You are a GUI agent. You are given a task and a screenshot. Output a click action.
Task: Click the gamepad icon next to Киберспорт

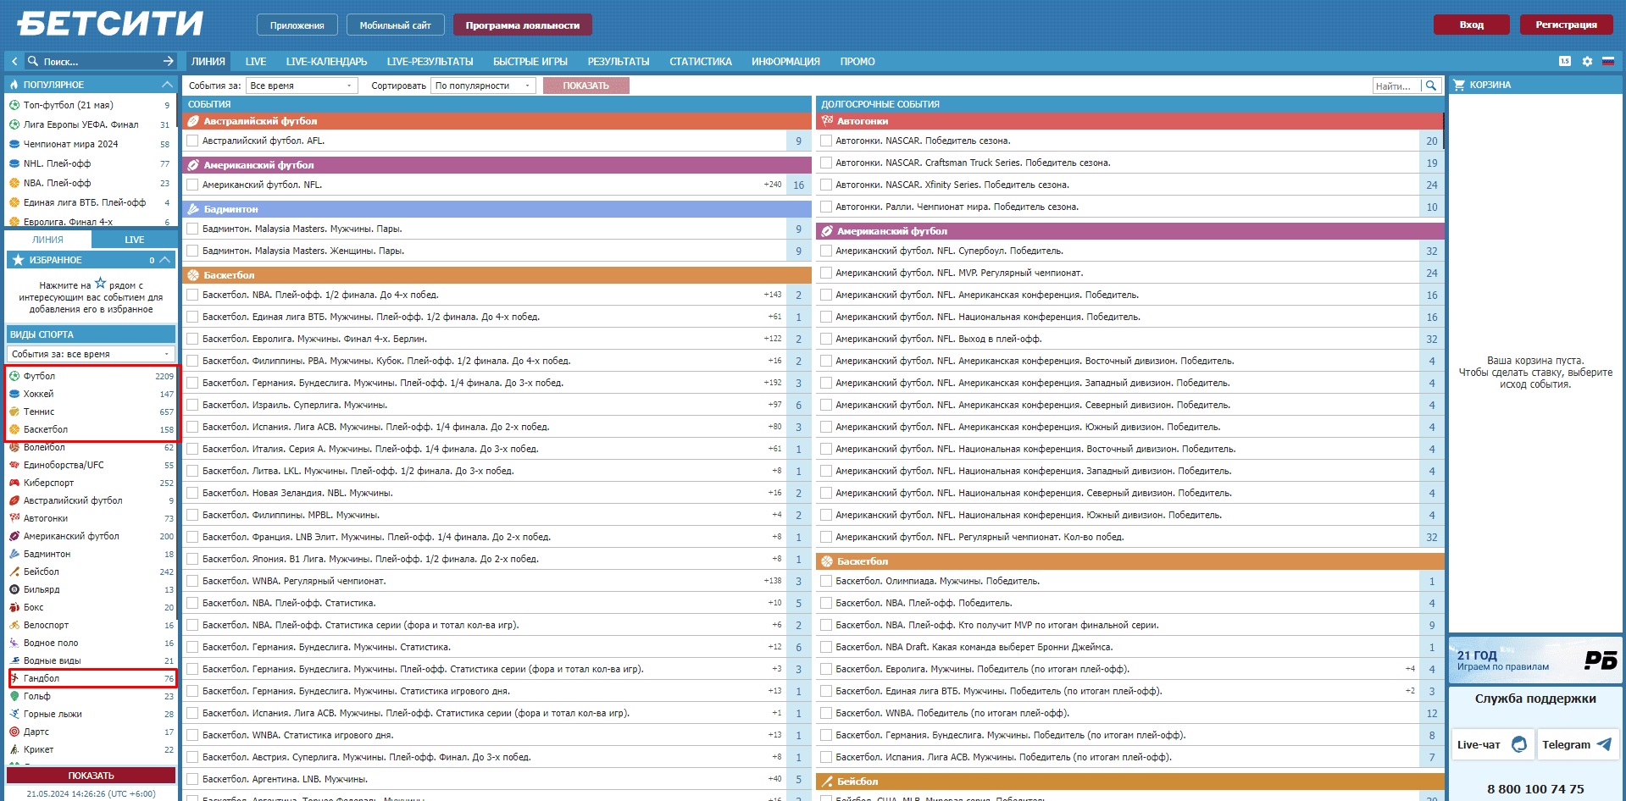[14, 483]
